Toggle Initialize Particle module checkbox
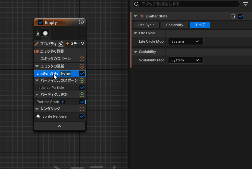252x169 pixels. pyautogui.click(x=82, y=88)
